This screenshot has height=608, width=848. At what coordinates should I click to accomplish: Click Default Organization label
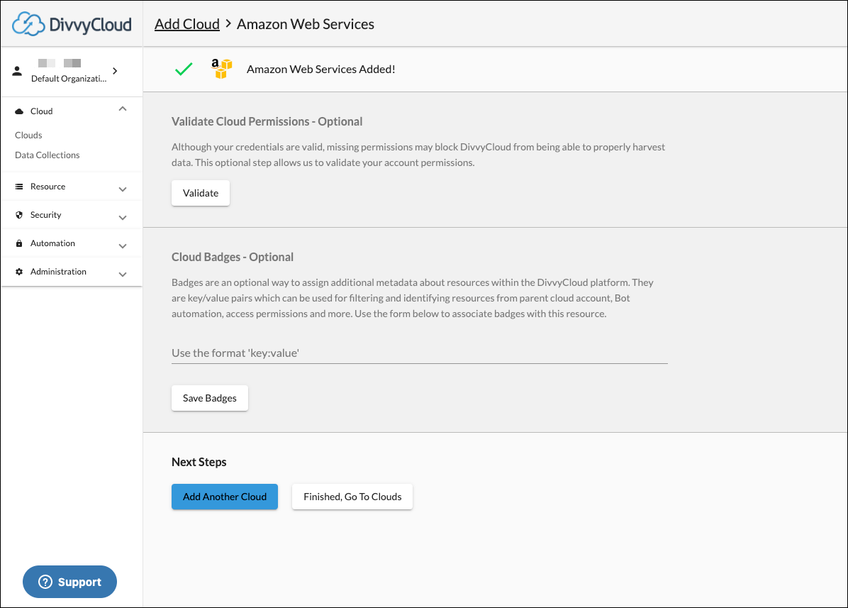tap(69, 79)
